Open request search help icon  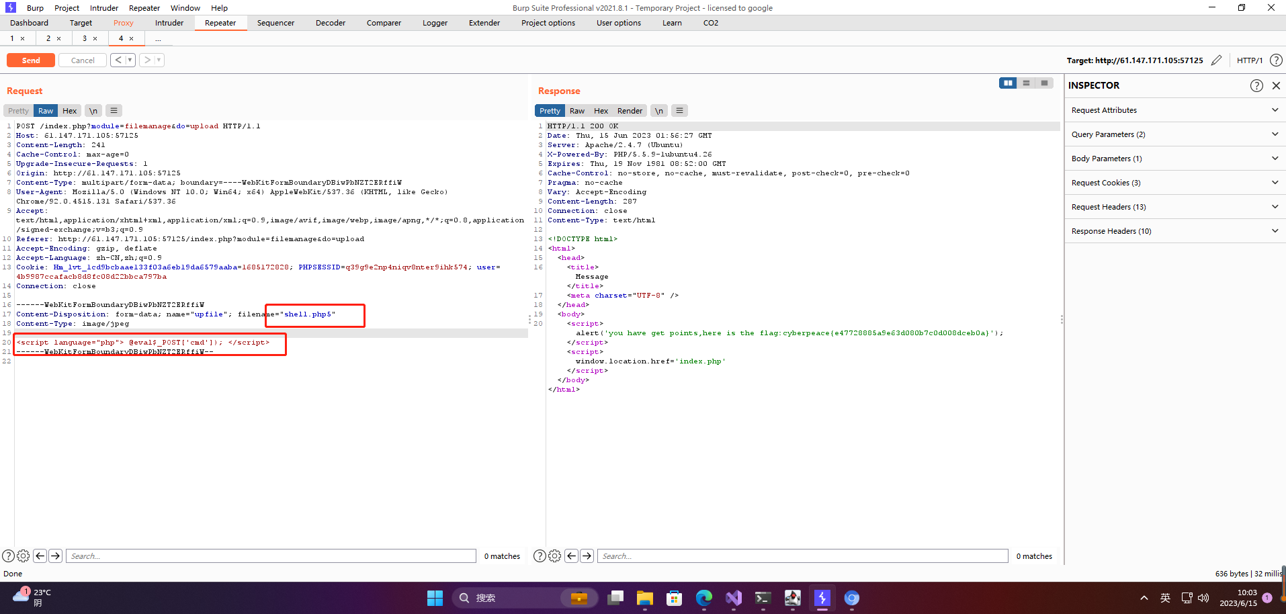pos(8,556)
